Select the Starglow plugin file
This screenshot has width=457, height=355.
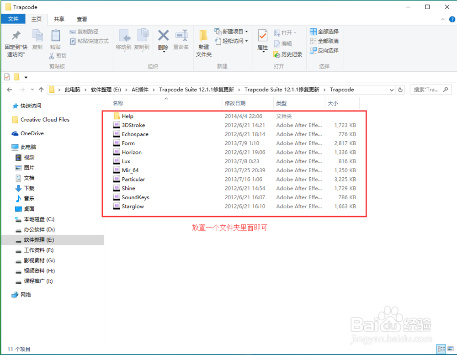[128, 207]
